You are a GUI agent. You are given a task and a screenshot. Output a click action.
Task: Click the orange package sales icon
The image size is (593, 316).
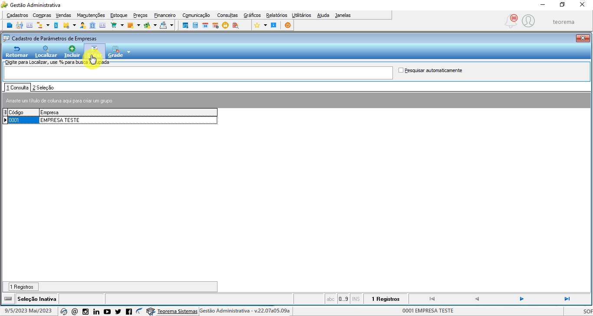(130, 25)
